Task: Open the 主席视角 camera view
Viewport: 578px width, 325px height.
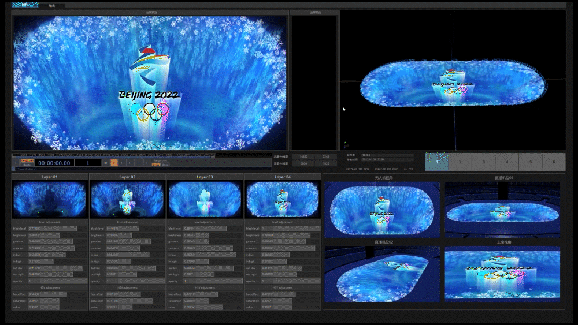Action: (x=502, y=274)
